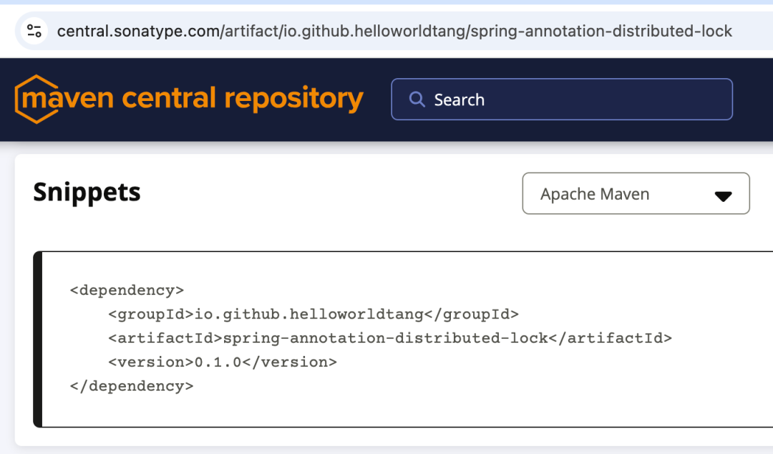773x454 pixels.
Task: Click the site settings icon in address bar
Action: click(34, 31)
